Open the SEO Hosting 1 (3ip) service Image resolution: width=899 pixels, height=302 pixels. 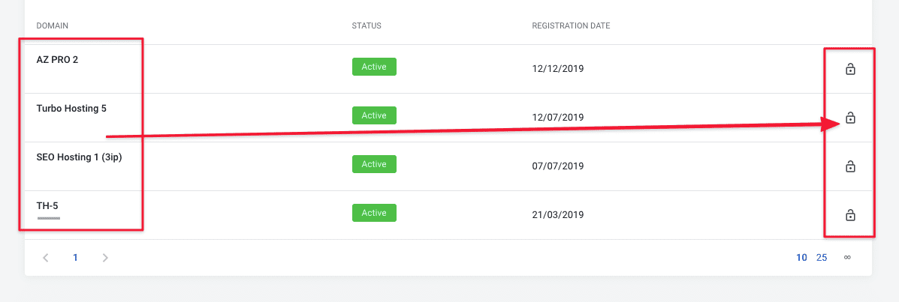(79, 157)
